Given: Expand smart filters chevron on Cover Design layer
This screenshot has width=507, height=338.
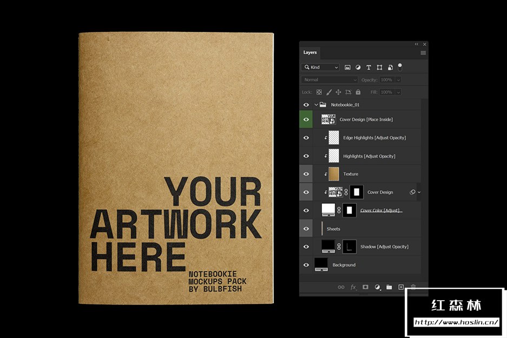Looking at the screenshot, I should point(419,193).
